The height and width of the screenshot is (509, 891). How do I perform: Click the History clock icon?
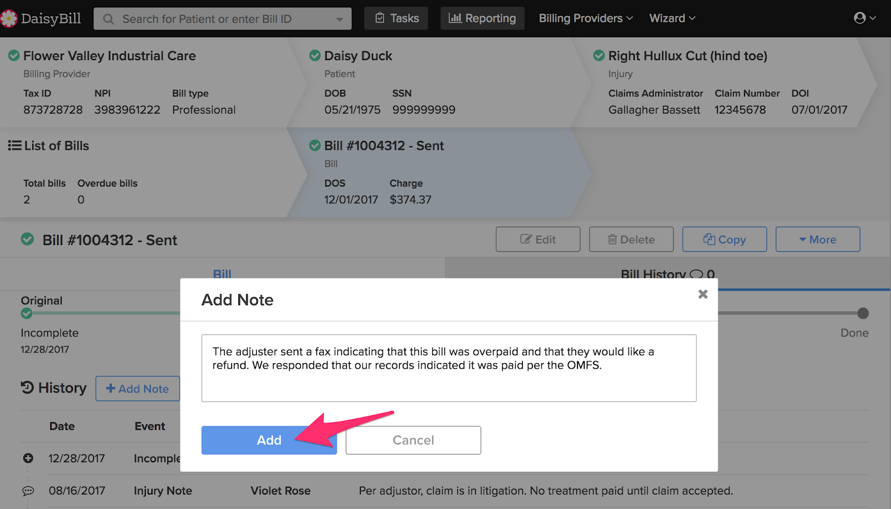coord(27,387)
